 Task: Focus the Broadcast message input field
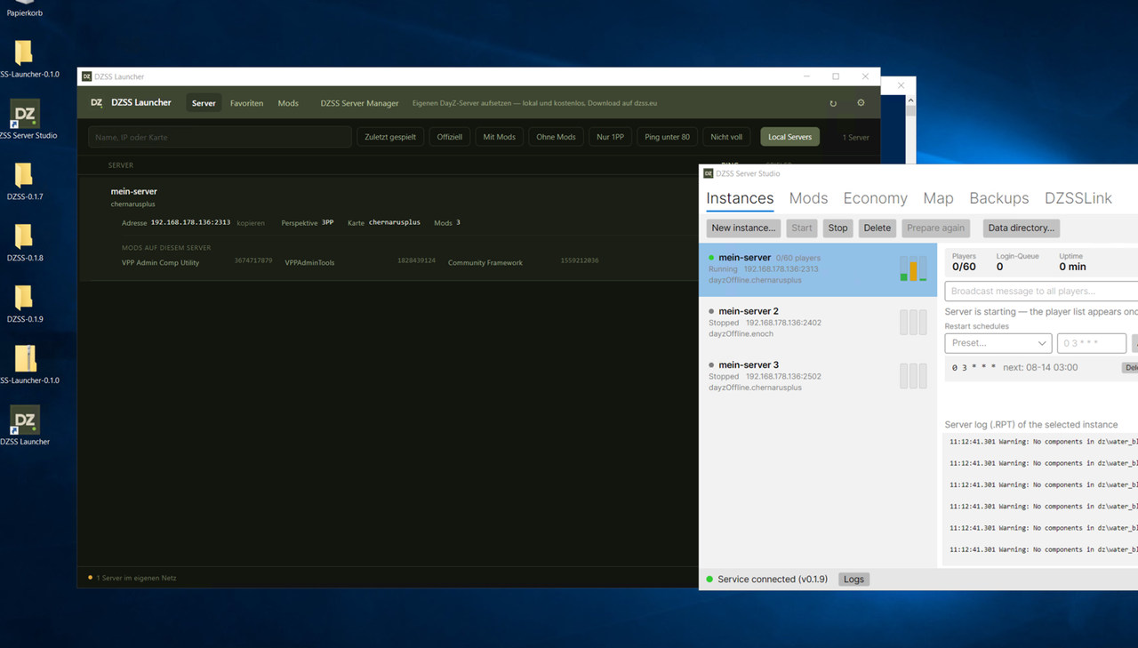(1041, 292)
